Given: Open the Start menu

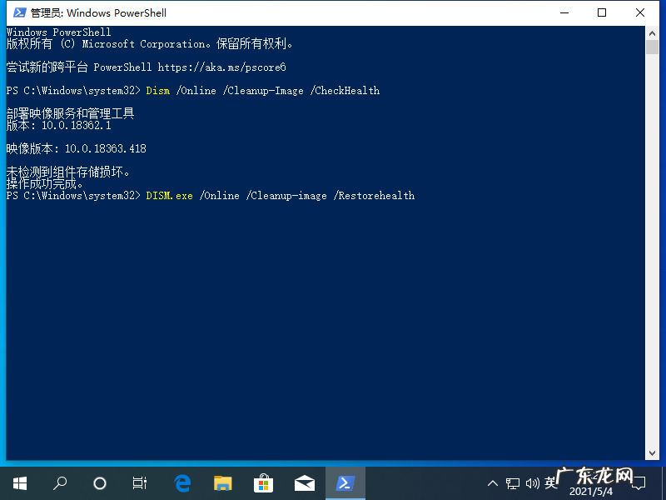Looking at the screenshot, I should (x=19, y=482).
